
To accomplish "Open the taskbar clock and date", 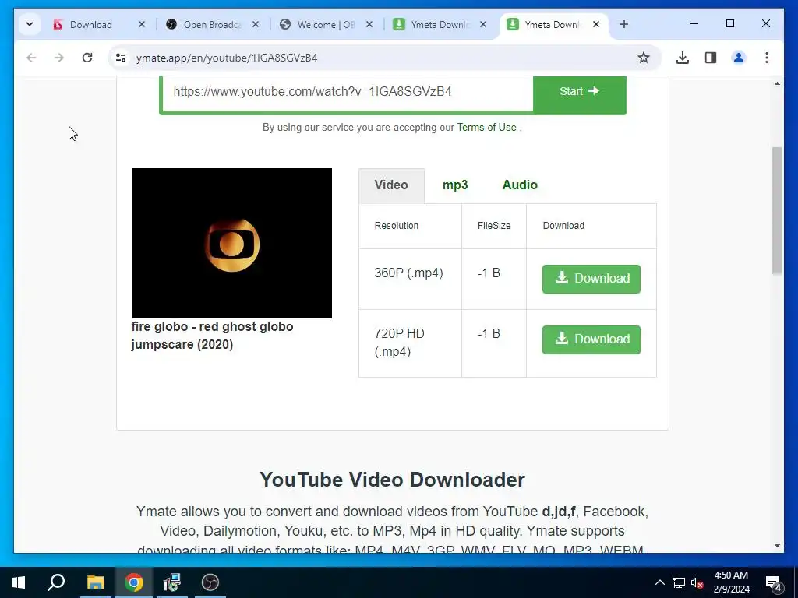I will 731,582.
